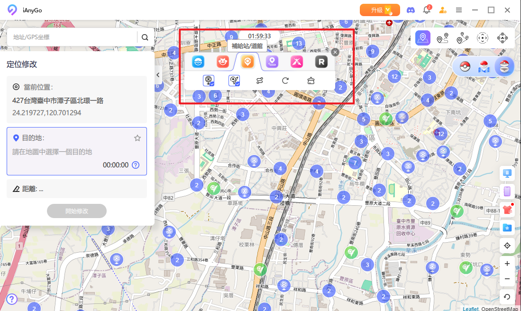The height and width of the screenshot is (311, 521).
Task: Click the blue monitor icon on the right toolbar
Action: click(x=507, y=173)
